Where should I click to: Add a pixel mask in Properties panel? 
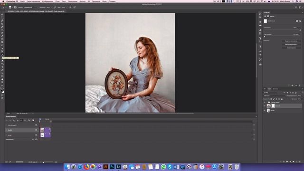pos(297,21)
